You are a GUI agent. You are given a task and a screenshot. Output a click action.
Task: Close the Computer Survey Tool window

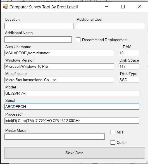[139, 7]
